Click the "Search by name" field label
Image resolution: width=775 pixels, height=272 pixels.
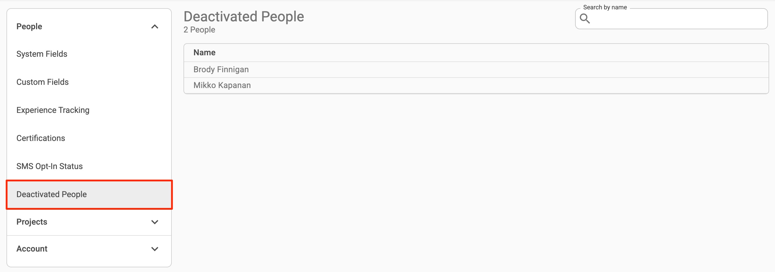[x=605, y=7]
